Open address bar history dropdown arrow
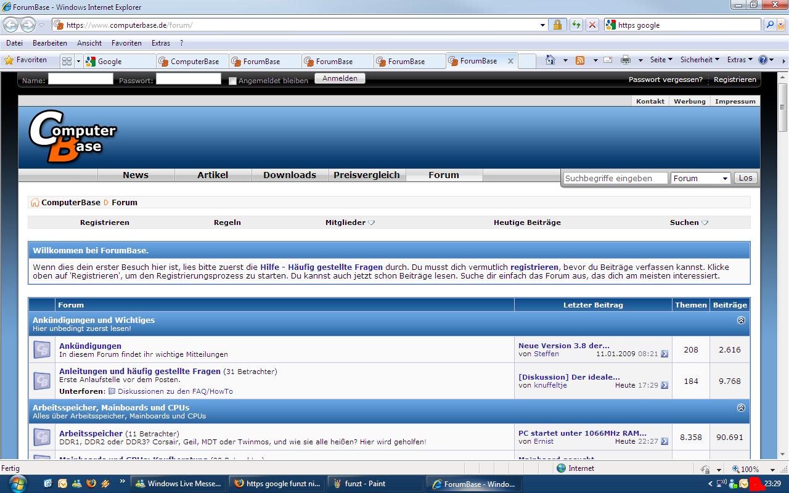789x493 pixels. click(x=542, y=25)
